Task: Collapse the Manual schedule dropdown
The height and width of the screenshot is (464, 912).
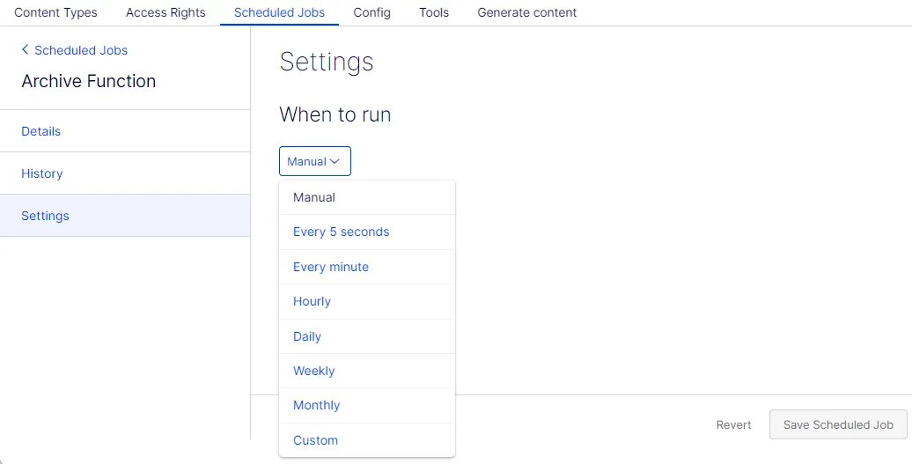Action: [x=314, y=161]
